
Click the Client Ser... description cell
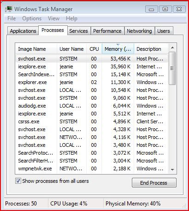click(150, 121)
